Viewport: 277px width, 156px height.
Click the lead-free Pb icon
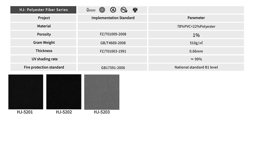pyautogui.click(x=124, y=10)
